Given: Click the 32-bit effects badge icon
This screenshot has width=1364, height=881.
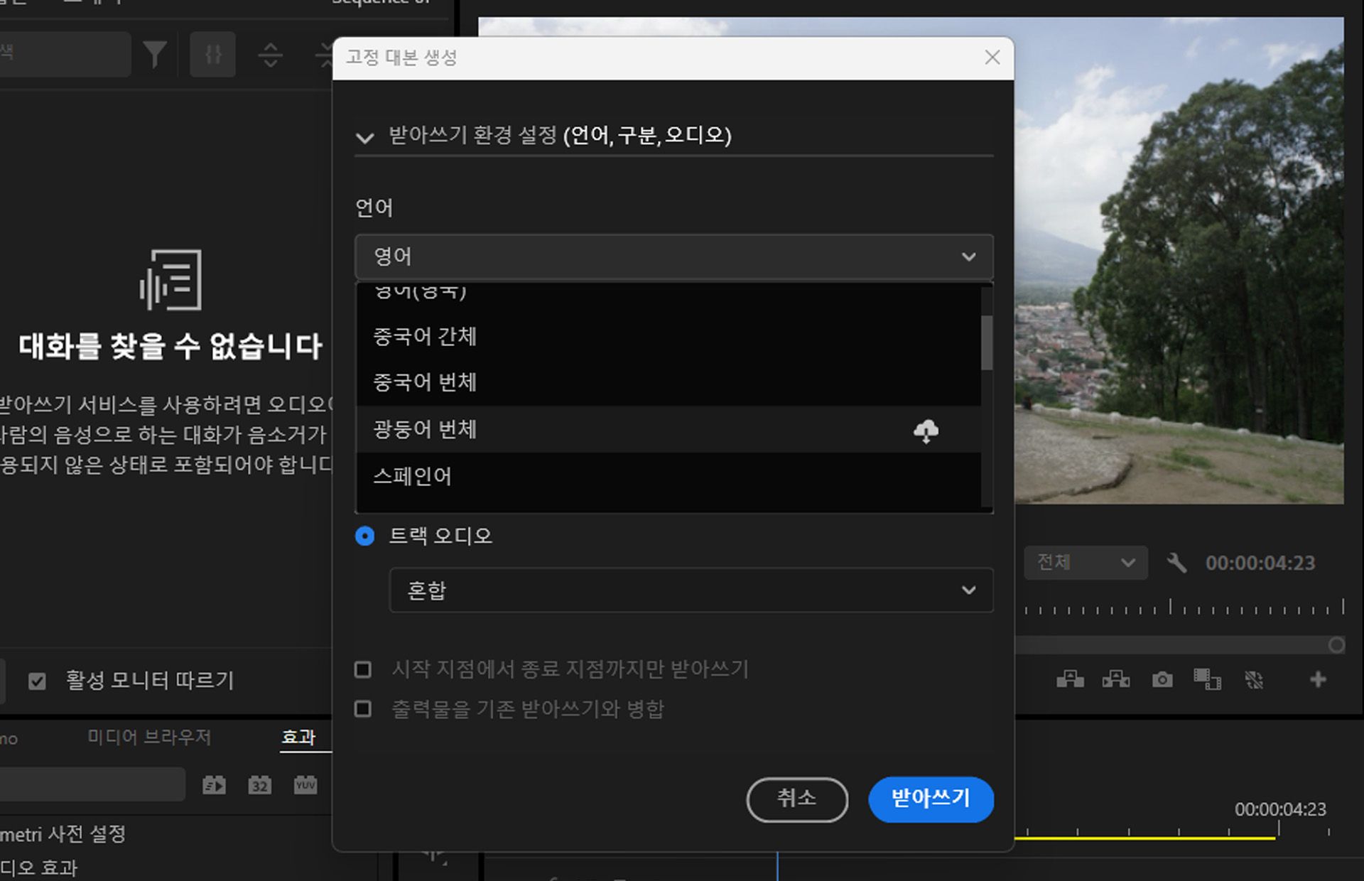Looking at the screenshot, I should coord(259,785).
